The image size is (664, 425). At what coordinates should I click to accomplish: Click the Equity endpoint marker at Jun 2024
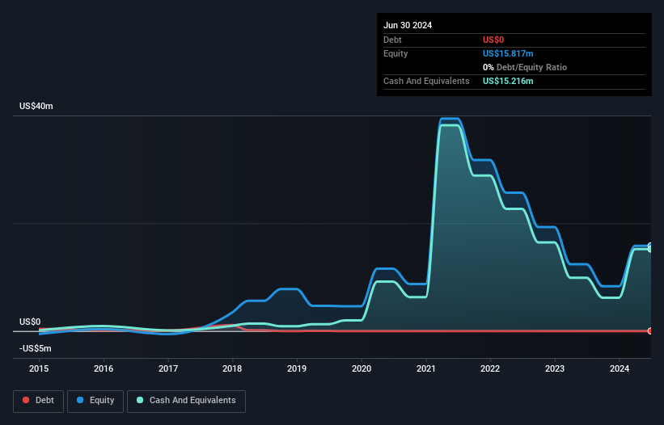coord(650,246)
